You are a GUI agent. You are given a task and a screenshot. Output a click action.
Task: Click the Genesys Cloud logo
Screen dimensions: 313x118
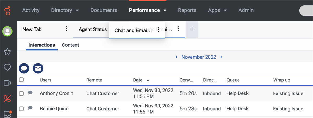point(8,11)
